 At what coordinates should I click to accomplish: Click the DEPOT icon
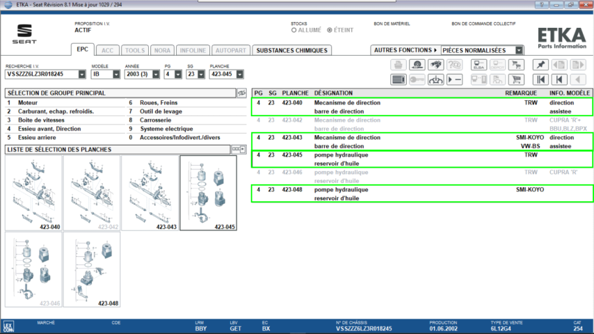pyautogui.click(x=497, y=65)
